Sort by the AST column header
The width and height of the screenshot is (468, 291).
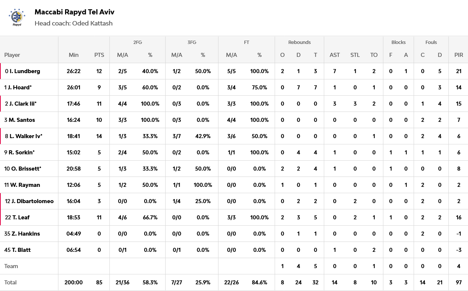tap(335, 55)
